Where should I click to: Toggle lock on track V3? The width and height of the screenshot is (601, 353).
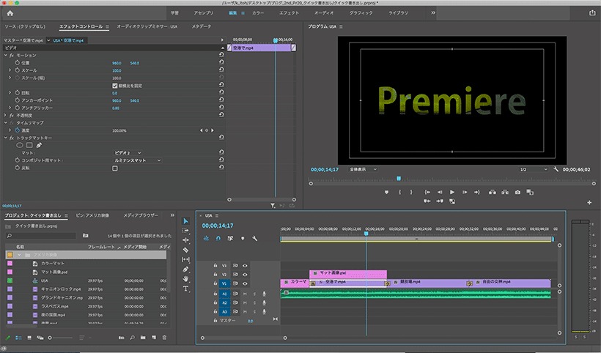215,265
